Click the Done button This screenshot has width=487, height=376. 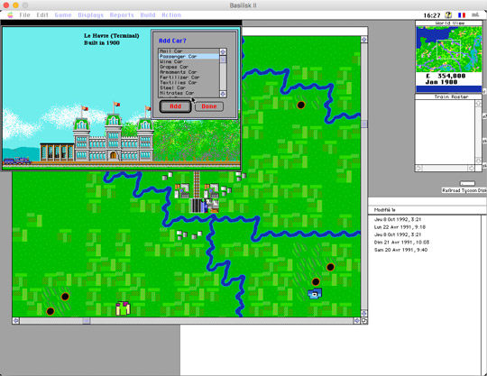pyautogui.click(x=208, y=106)
